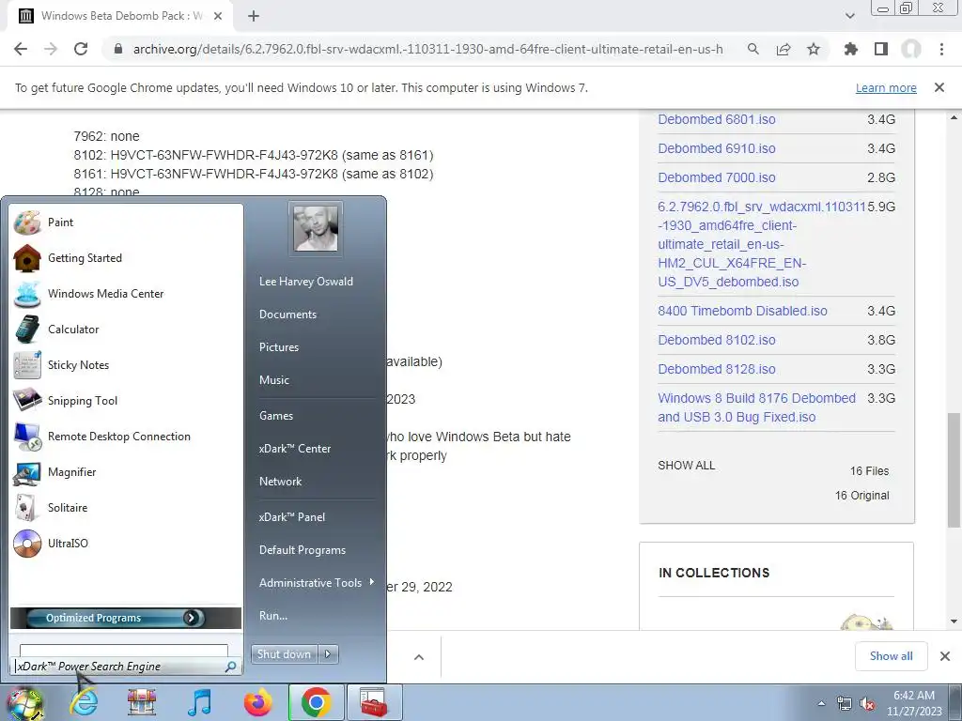Screen dimensions: 962x721
Task: Expand the Administrative Tools submenu
Action: [316, 583]
